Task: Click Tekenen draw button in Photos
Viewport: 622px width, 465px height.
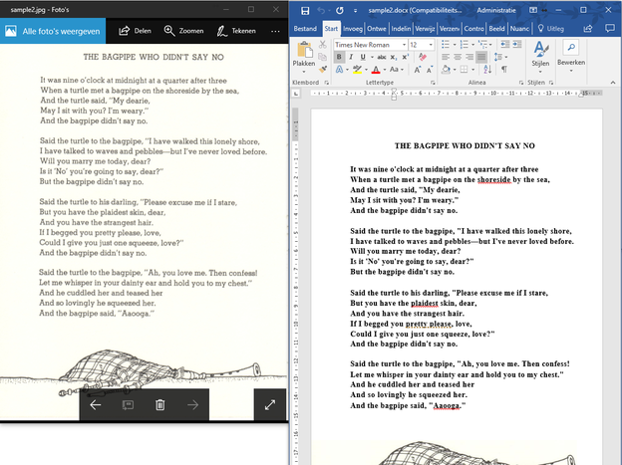Action: [236, 31]
